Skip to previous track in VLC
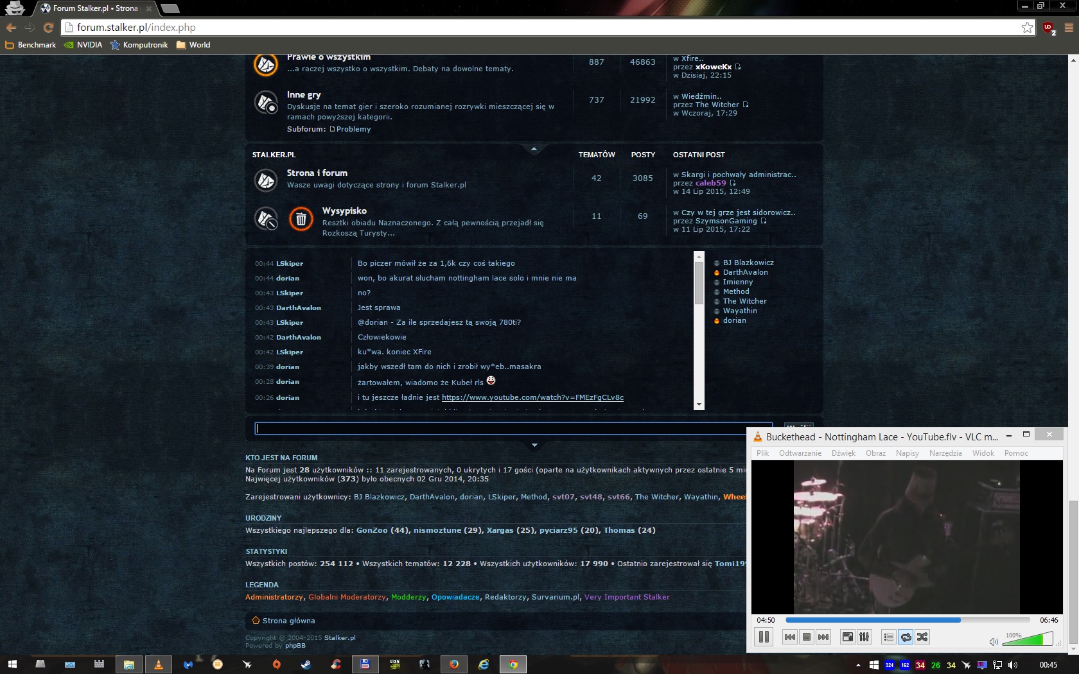Image resolution: width=1079 pixels, height=674 pixels. [x=790, y=637]
